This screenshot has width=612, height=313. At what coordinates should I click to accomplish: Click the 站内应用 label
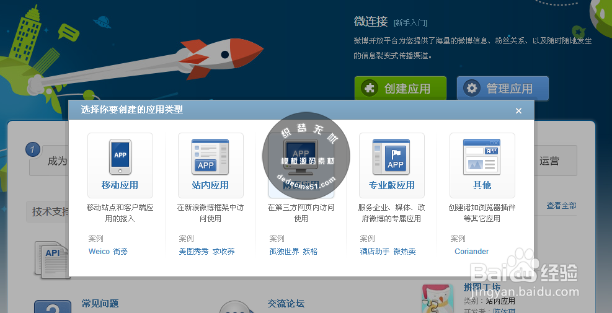210,185
